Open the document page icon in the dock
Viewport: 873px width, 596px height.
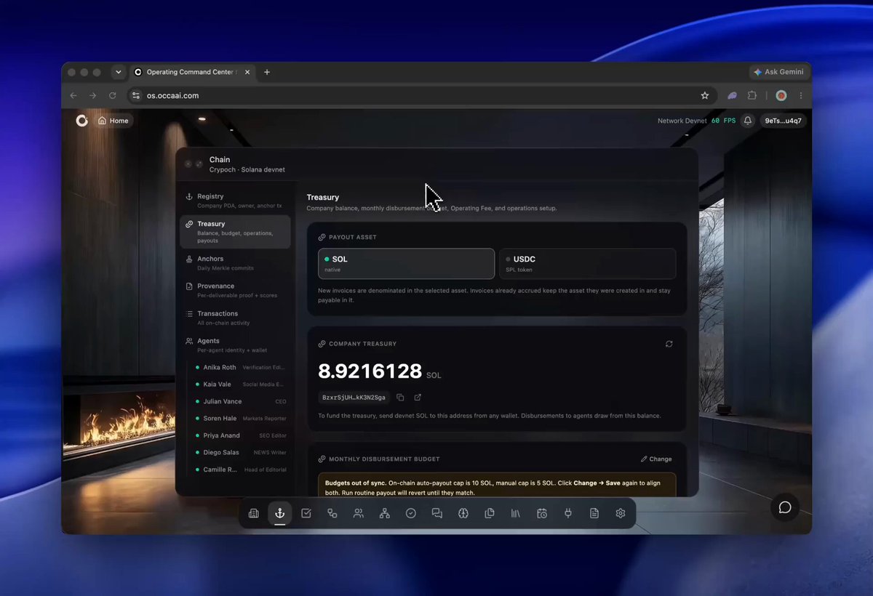(594, 513)
